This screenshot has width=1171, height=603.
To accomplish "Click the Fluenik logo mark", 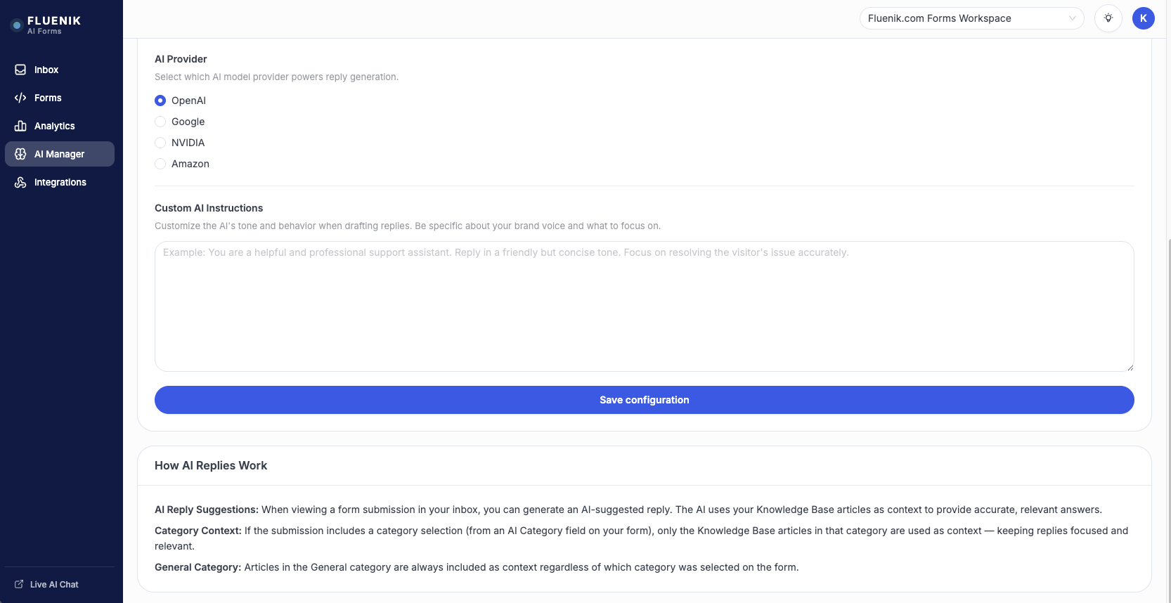I will point(15,25).
